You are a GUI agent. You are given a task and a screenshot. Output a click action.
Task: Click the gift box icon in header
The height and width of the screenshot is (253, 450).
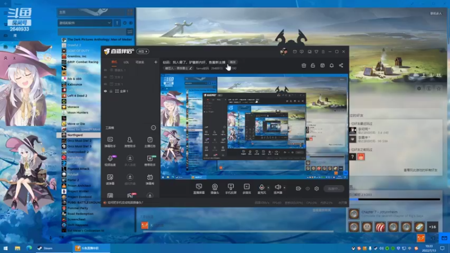(x=304, y=65)
